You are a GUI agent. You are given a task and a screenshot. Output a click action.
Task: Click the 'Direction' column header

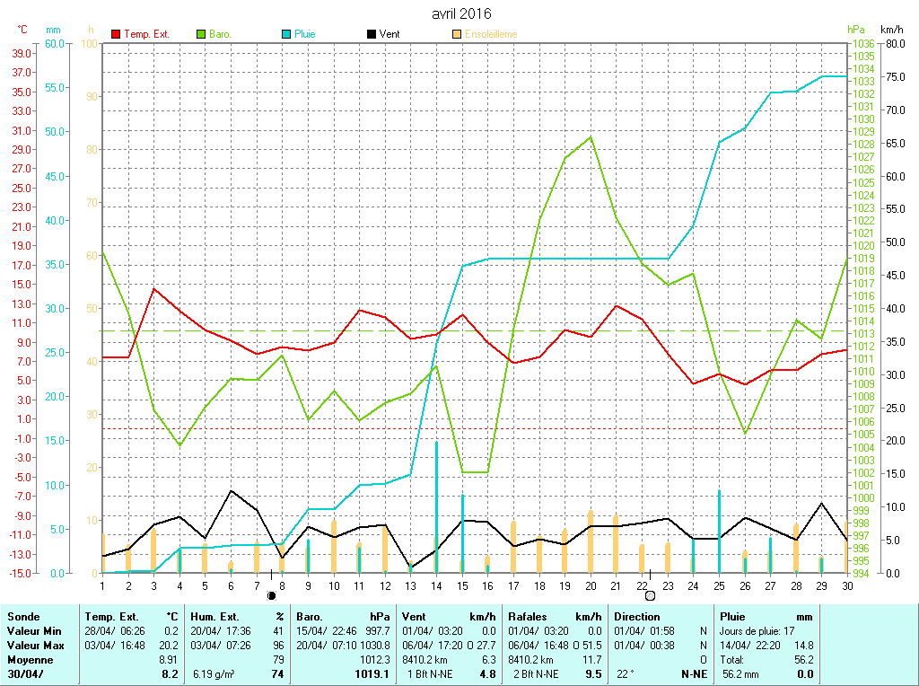tap(638, 617)
